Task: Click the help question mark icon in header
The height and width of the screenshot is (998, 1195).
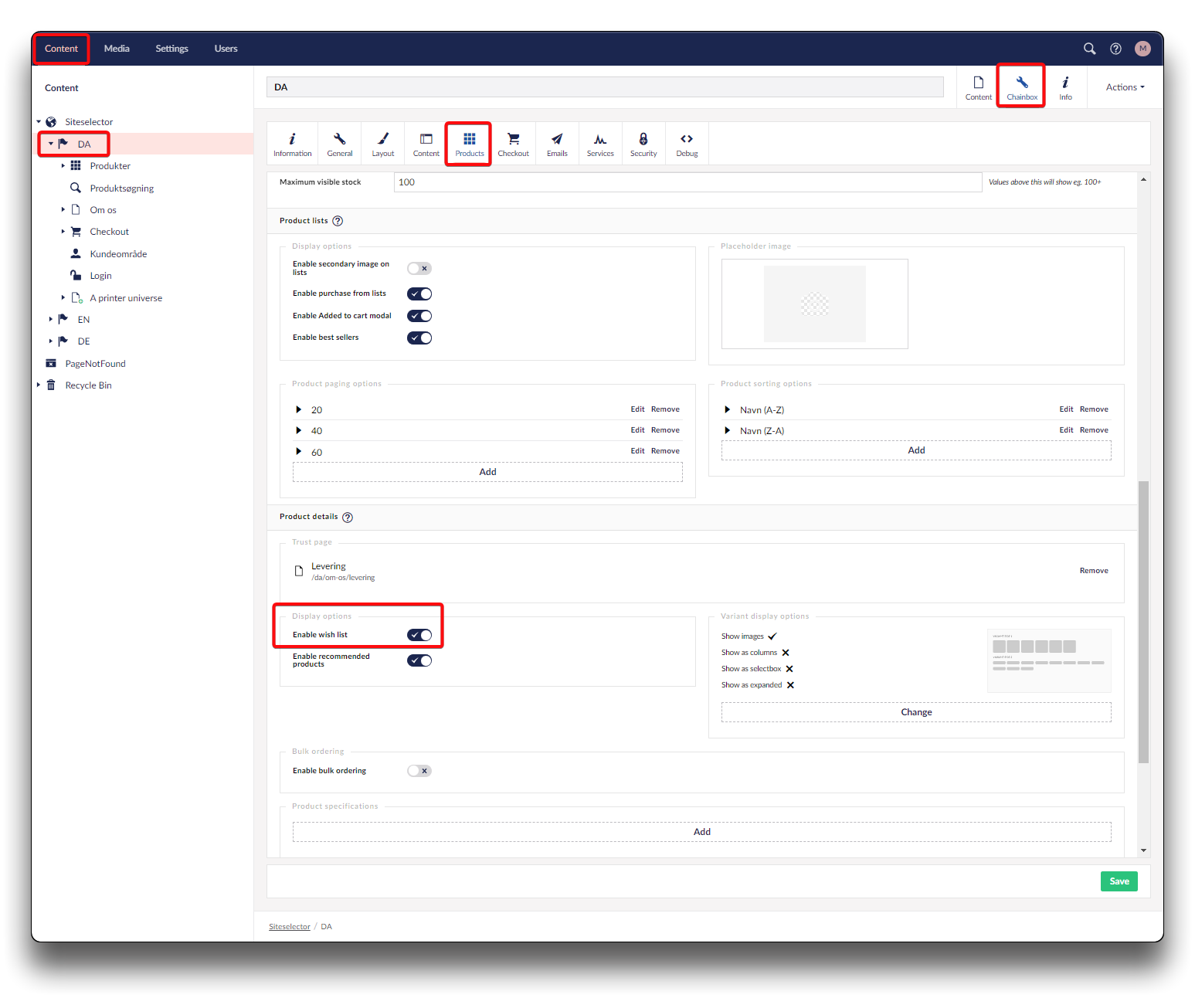Action: point(1115,49)
